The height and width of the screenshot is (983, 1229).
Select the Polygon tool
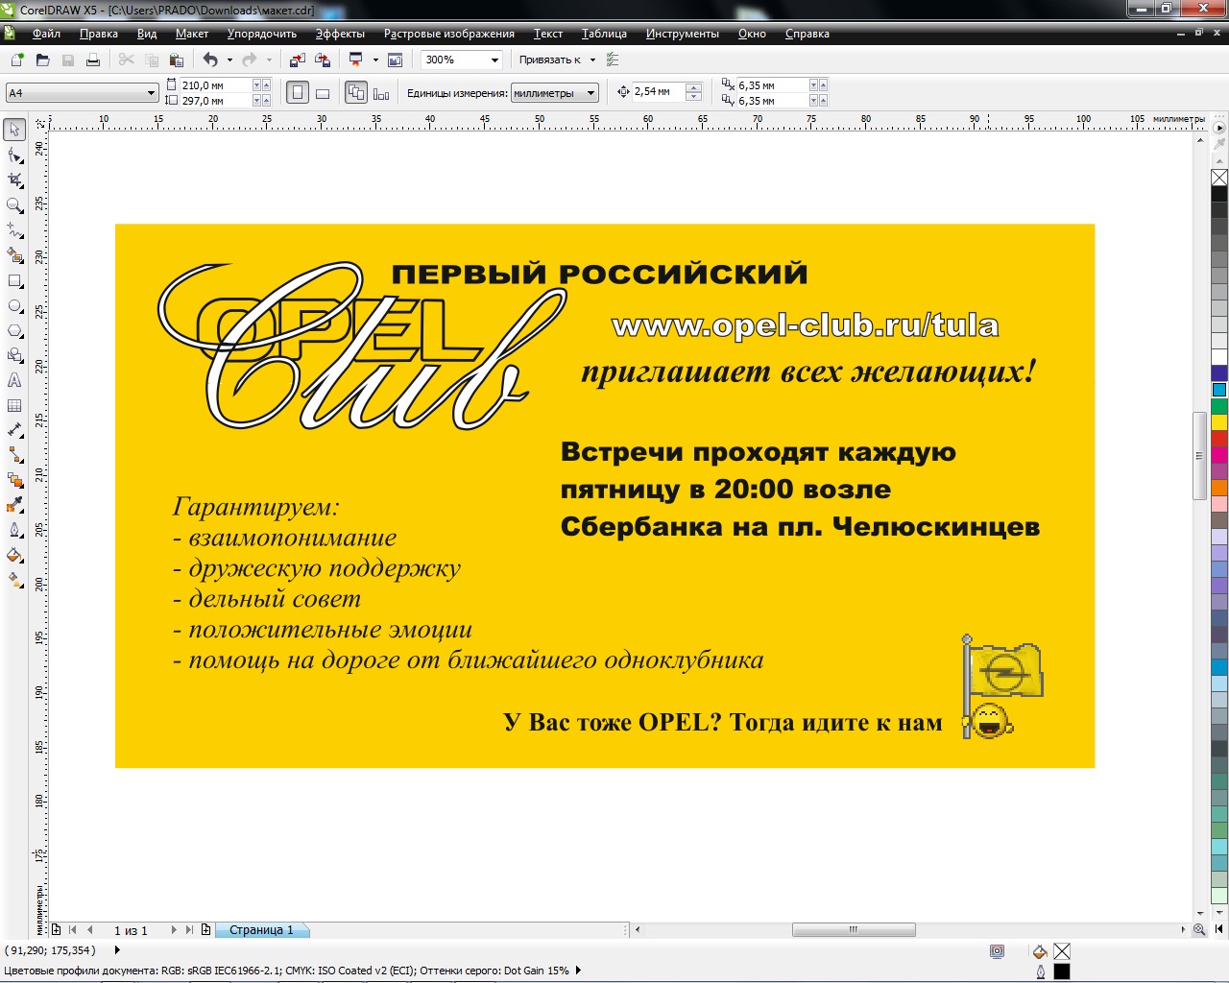14,330
